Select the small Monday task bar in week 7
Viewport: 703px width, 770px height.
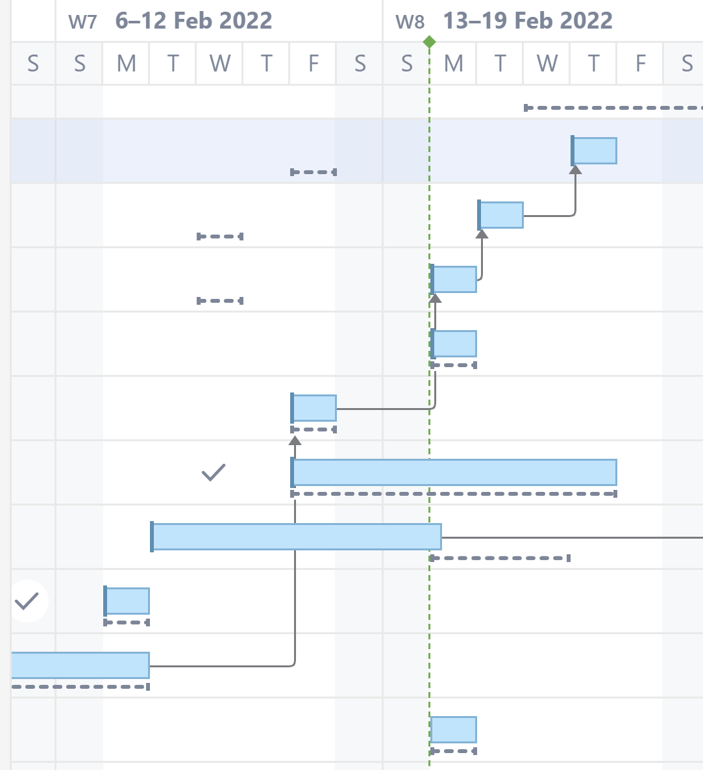tap(127, 601)
